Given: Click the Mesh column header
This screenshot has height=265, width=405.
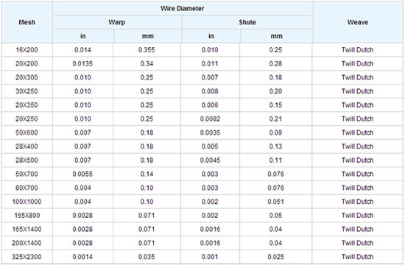Looking at the screenshot, I should click(x=27, y=22).
